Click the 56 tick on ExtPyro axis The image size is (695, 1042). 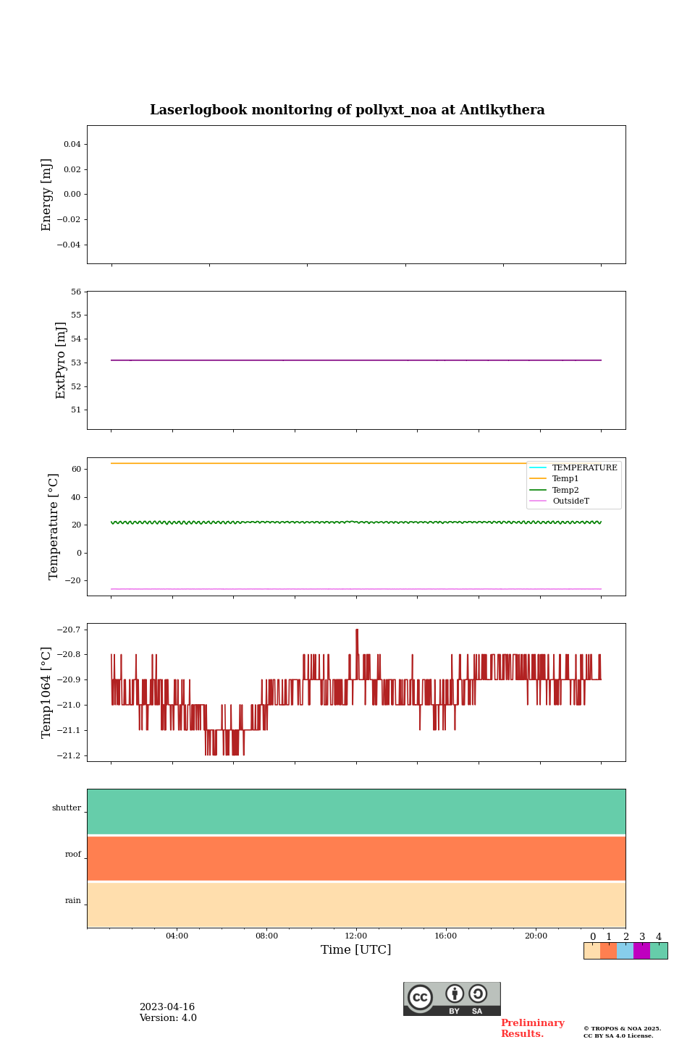(77, 292)
